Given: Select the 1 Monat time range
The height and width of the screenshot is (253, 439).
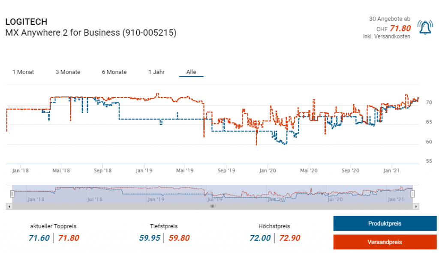Looking at the screenshot, I should [23, 72].
